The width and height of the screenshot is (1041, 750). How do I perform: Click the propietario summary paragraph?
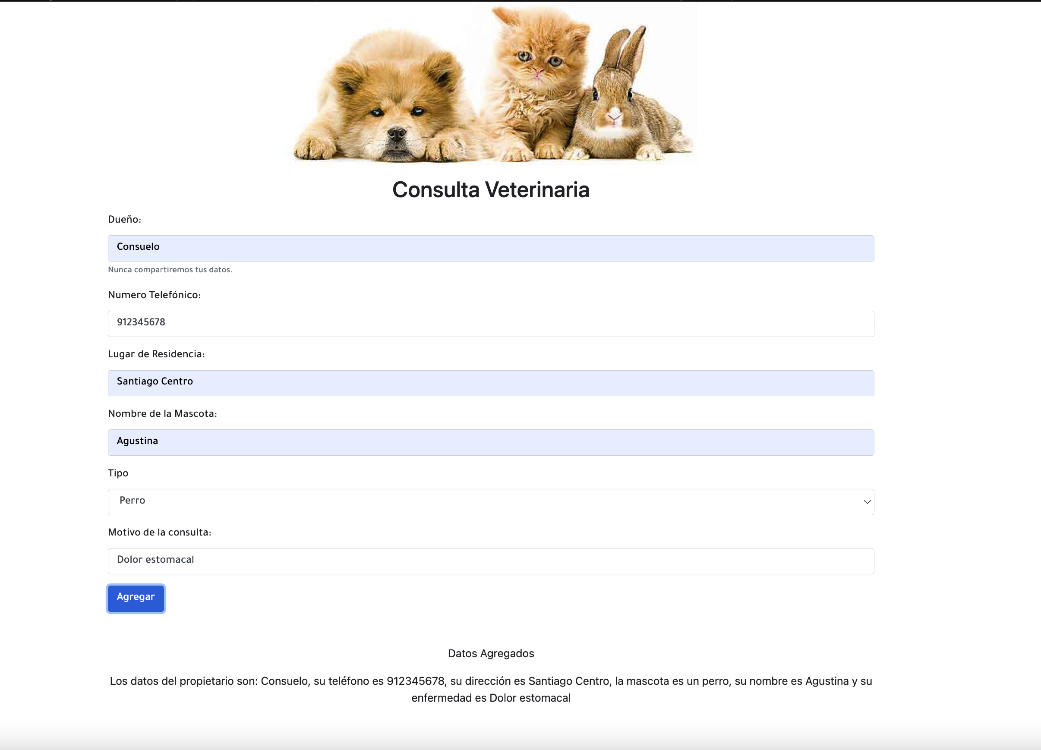coord(490,689)
